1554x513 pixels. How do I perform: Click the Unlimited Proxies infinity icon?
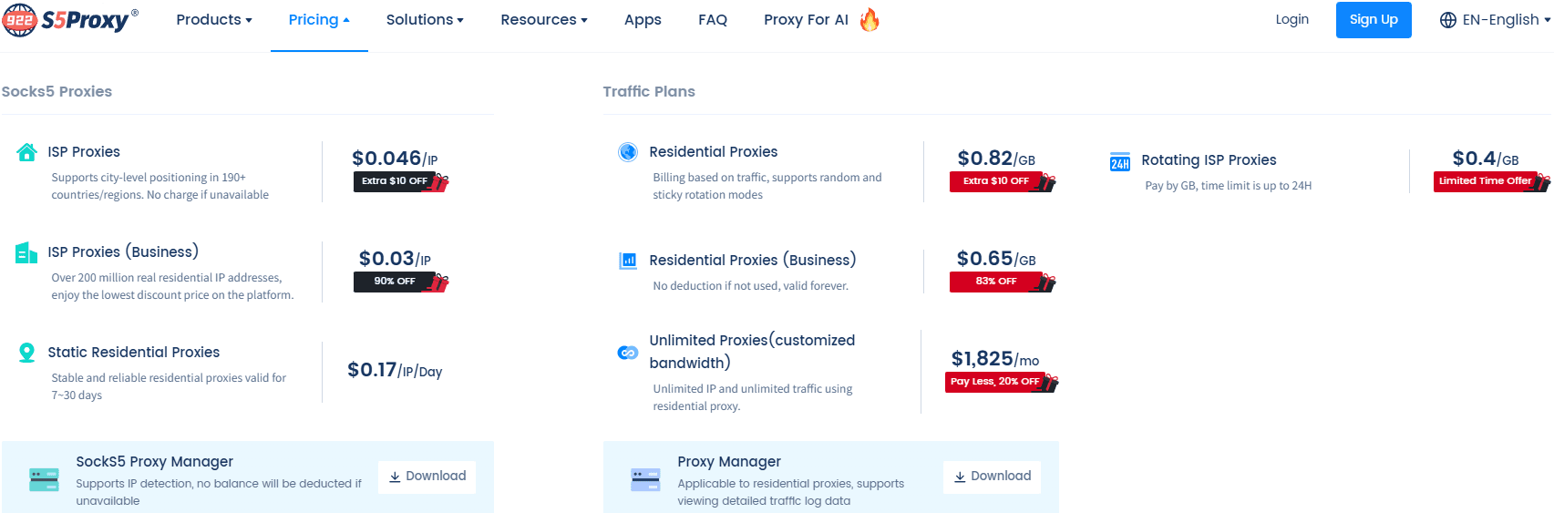[628, 353]
